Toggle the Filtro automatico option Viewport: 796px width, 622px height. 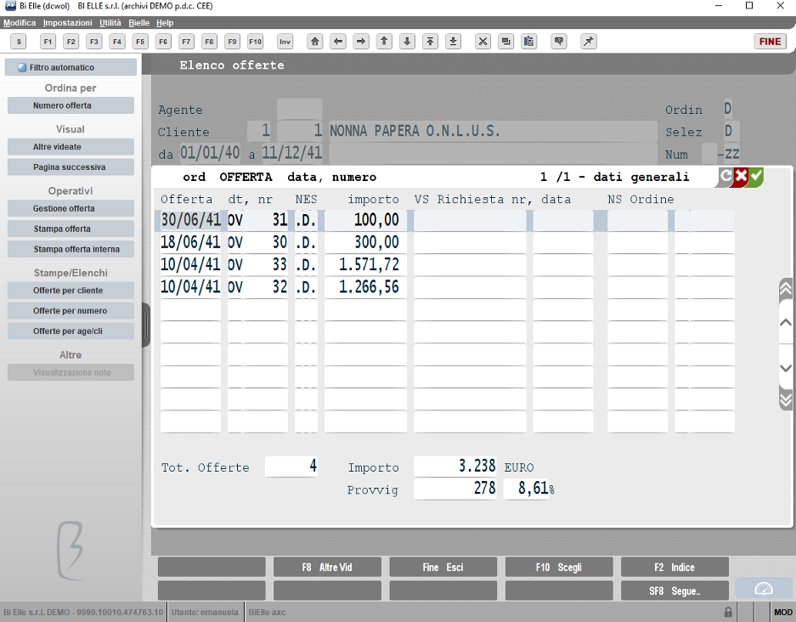(x=71, y=67)
